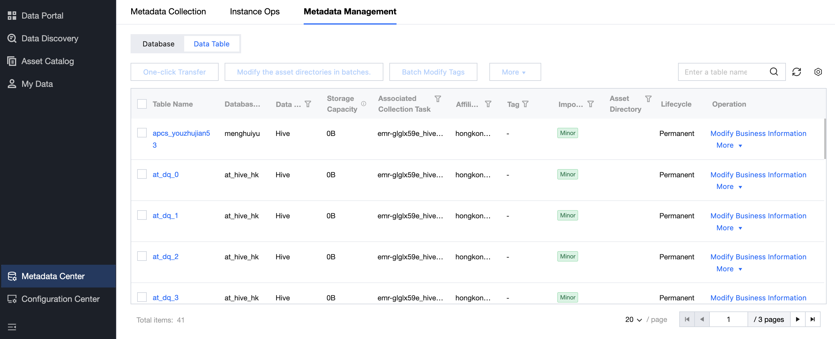Select the at_dq_0 row checkbox
835x339 pixels.
[x=142, y=174]
